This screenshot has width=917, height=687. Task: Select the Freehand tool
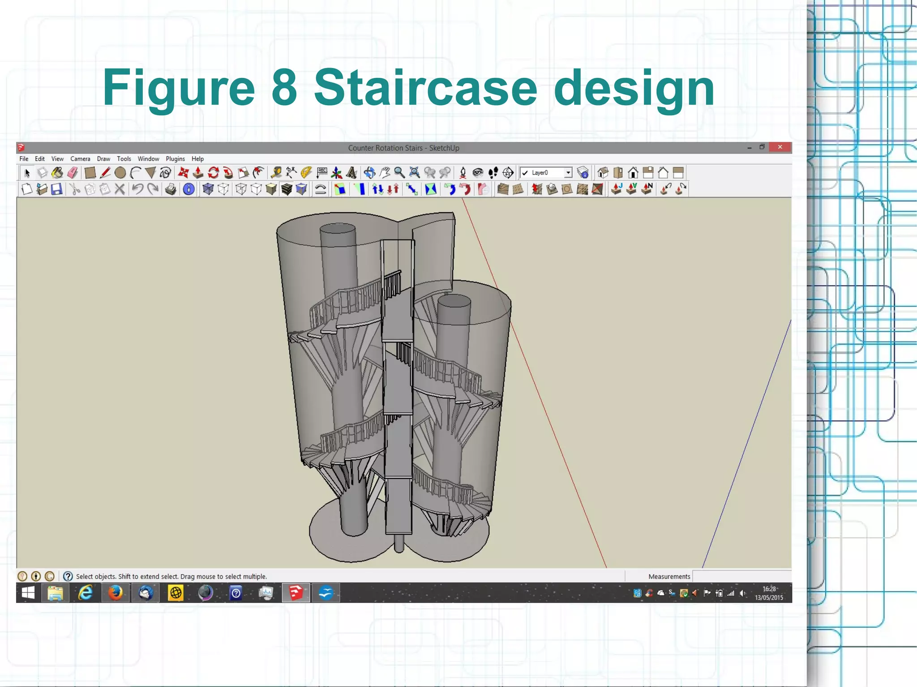[x=165, y=173]
